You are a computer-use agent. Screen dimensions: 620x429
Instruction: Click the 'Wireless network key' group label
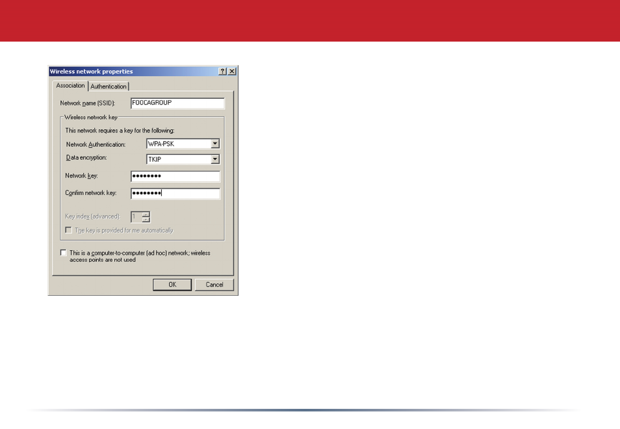pos(91,117)
